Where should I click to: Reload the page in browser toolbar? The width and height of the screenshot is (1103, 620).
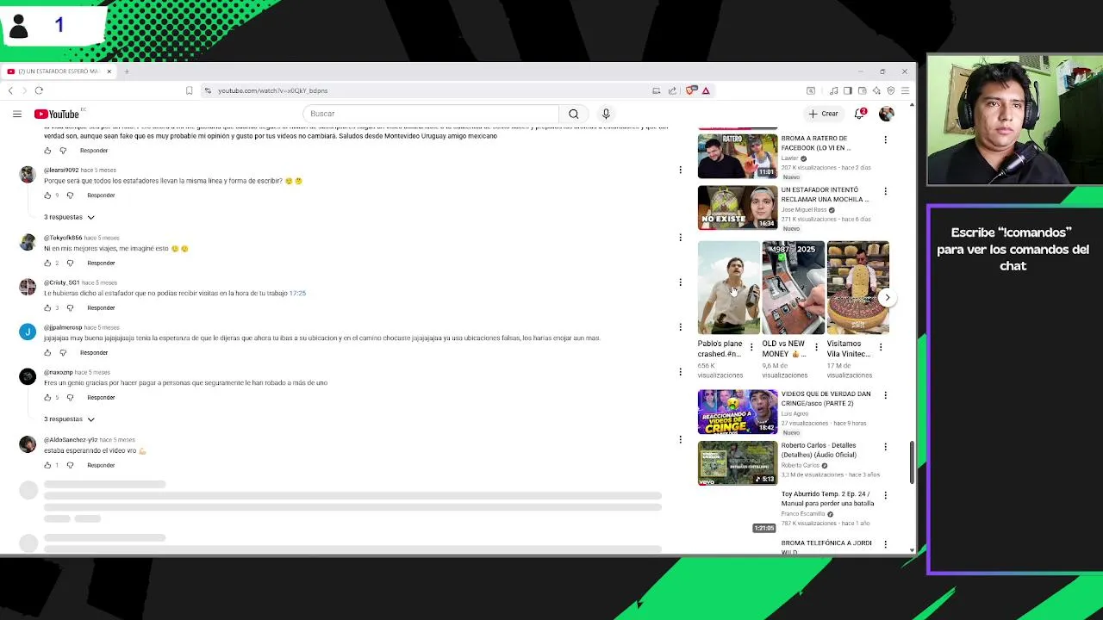point(39,90)
